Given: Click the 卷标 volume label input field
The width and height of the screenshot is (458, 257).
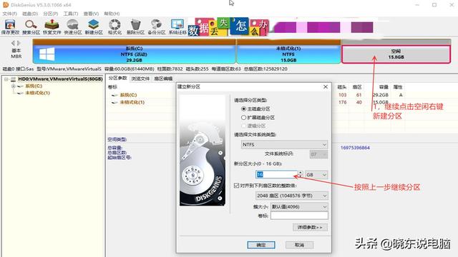Looking at the screenshot, I should pos(299,216).
